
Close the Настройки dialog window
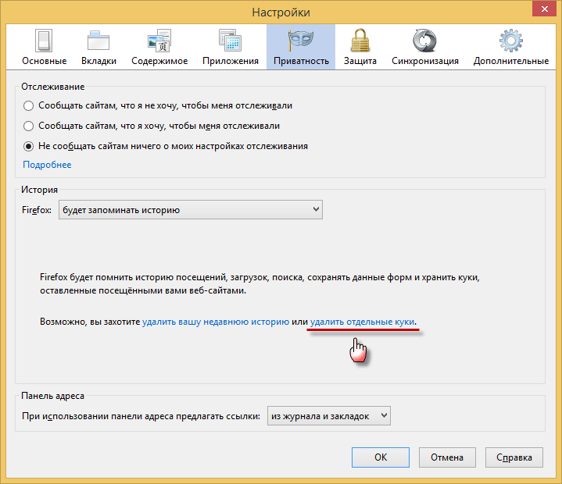(x=544, y=9)
